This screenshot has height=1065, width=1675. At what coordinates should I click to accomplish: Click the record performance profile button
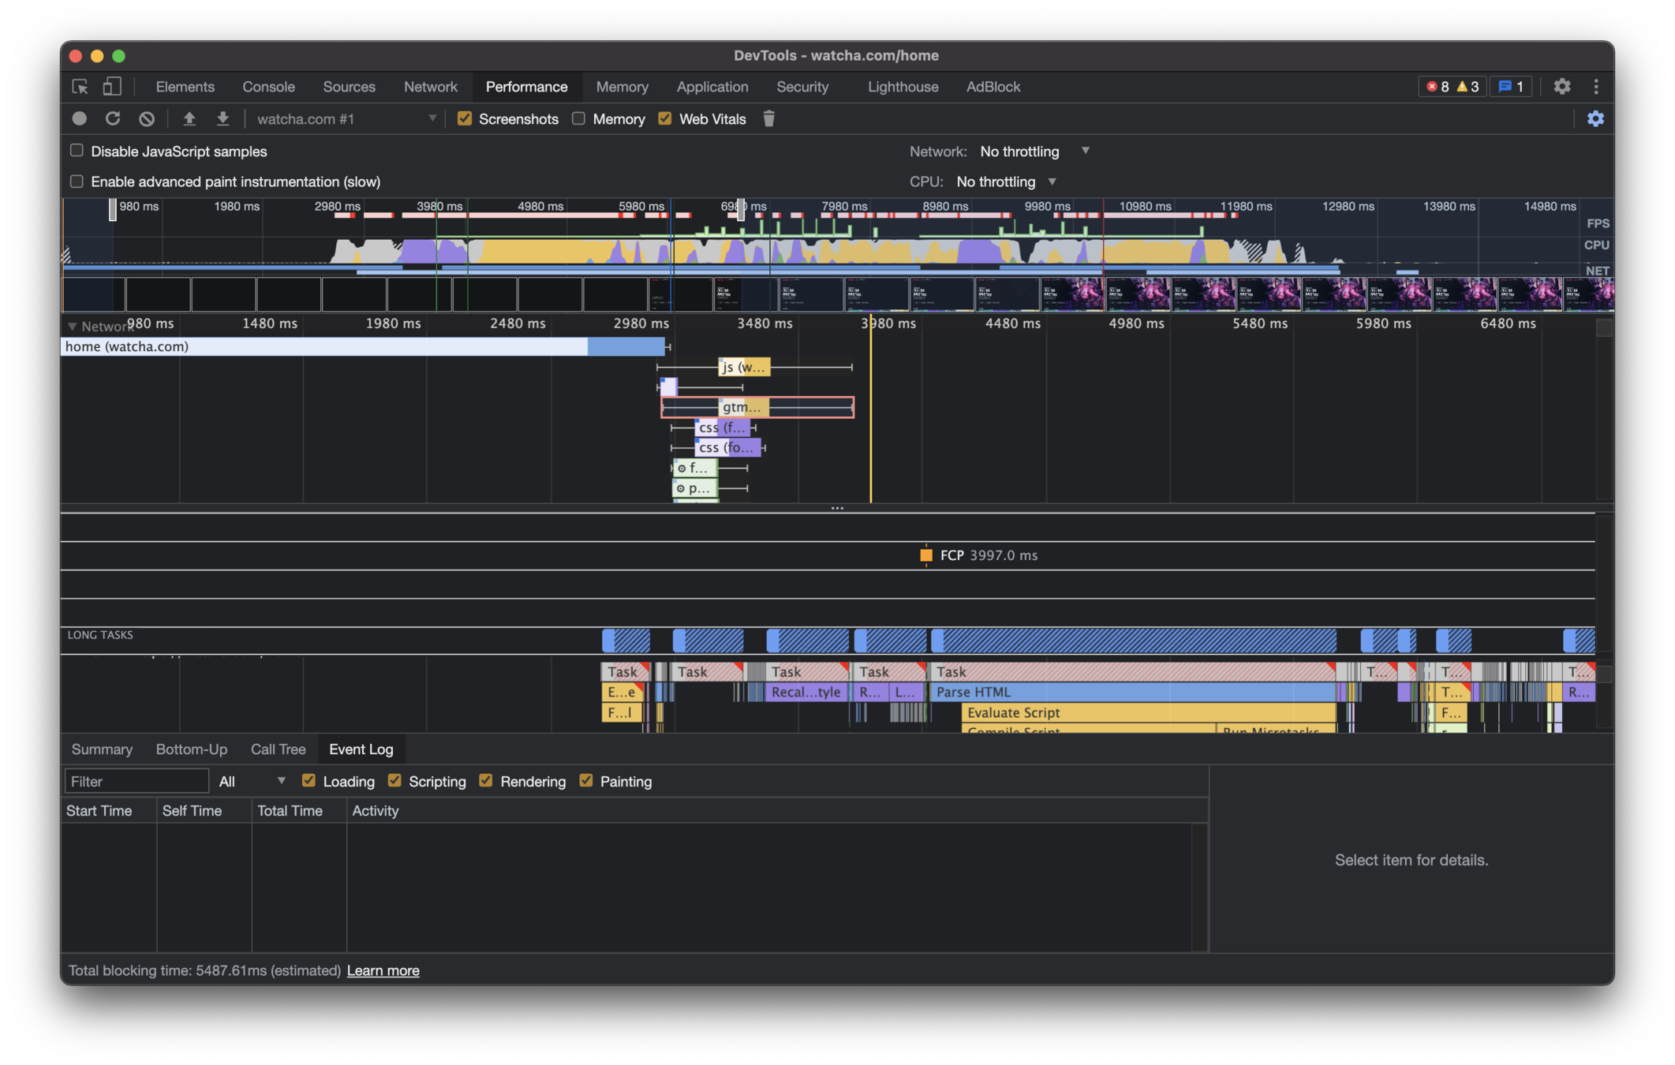(x=79, y=118)
